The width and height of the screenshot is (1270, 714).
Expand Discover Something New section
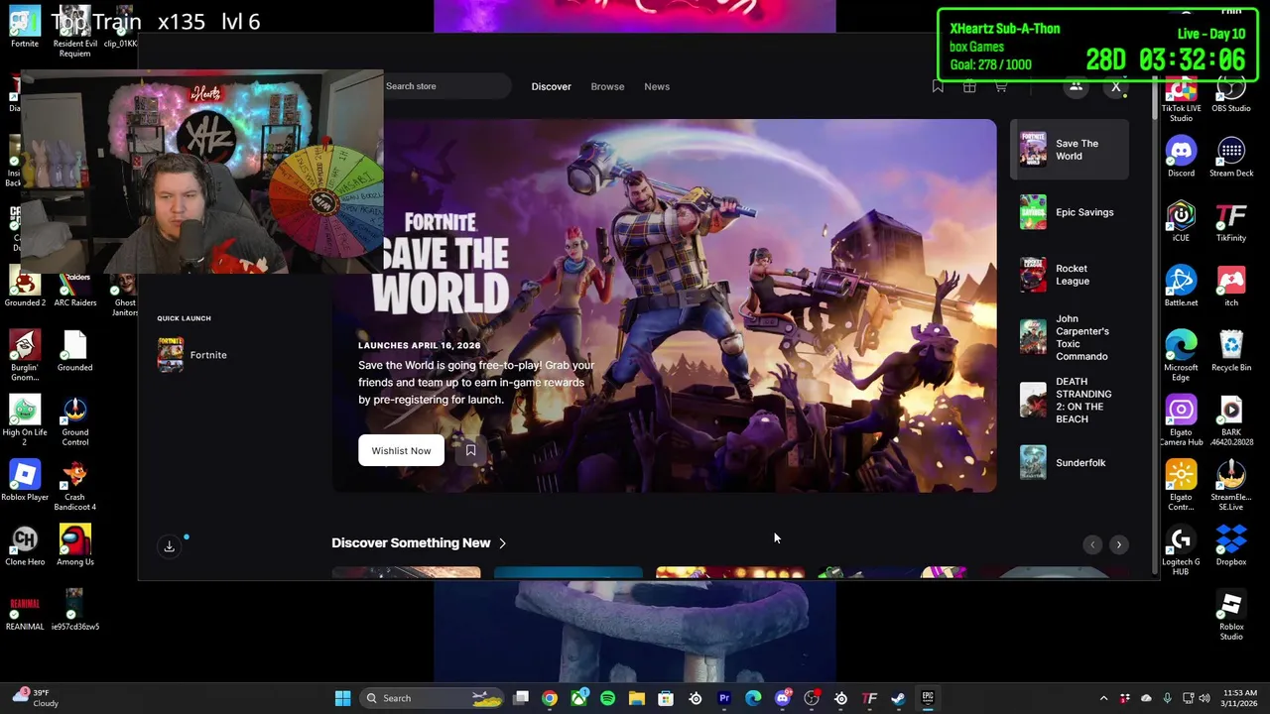419,543
